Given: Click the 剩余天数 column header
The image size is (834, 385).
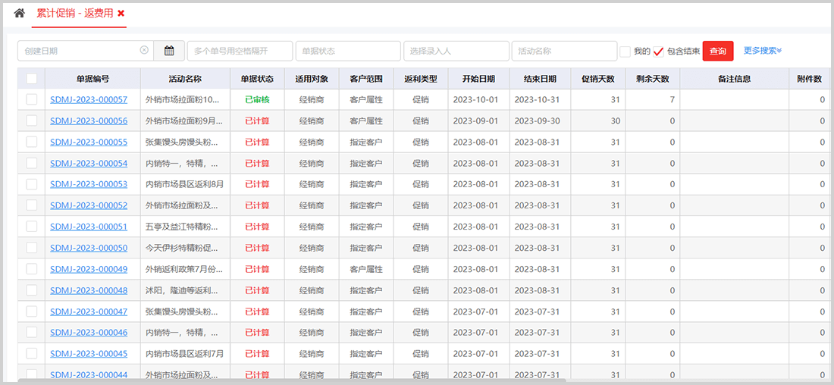Looking at the screenshot, I should tap(652, 78).
